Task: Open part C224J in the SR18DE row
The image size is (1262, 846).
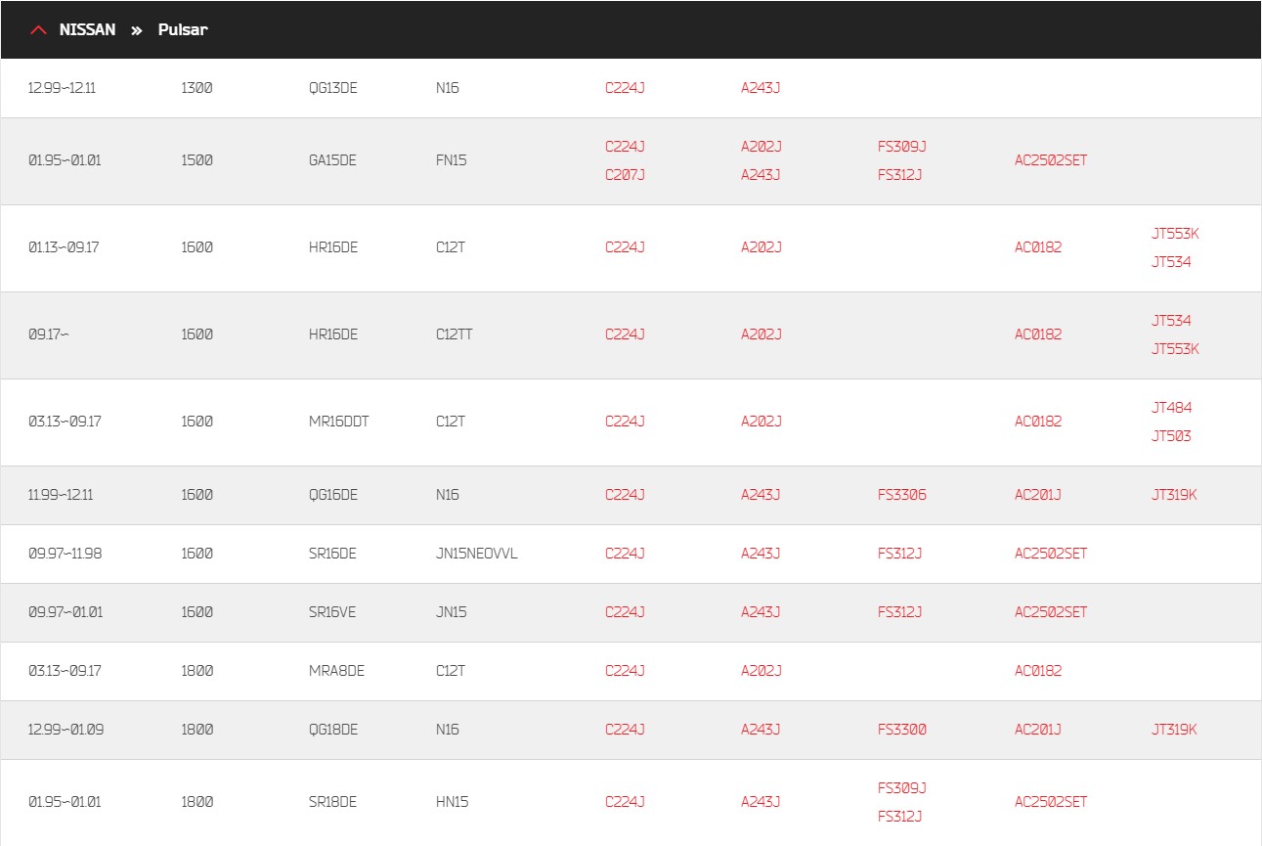Action: [x=625, y=802]
